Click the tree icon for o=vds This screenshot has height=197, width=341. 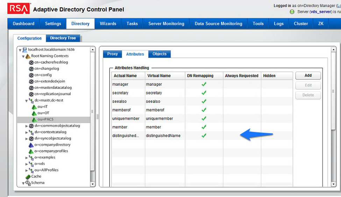click(x=31, y=164)
